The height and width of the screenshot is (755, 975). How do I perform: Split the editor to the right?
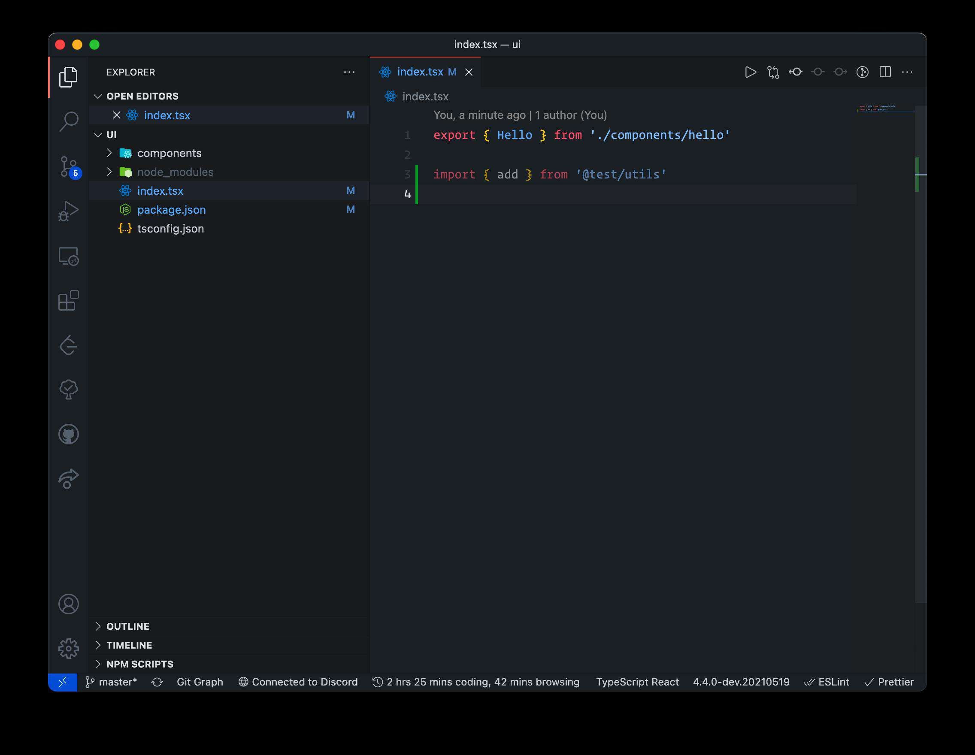click(x=885, y=72)
